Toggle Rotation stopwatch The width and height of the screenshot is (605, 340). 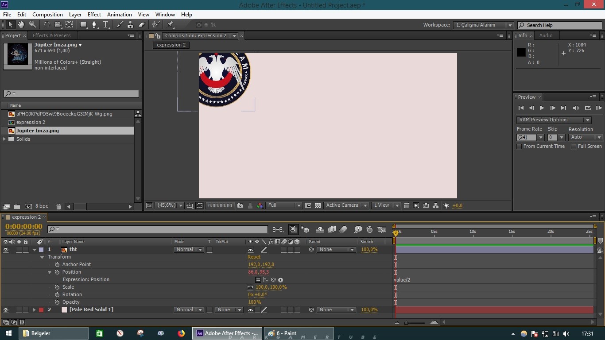click(x=57, y=295)
